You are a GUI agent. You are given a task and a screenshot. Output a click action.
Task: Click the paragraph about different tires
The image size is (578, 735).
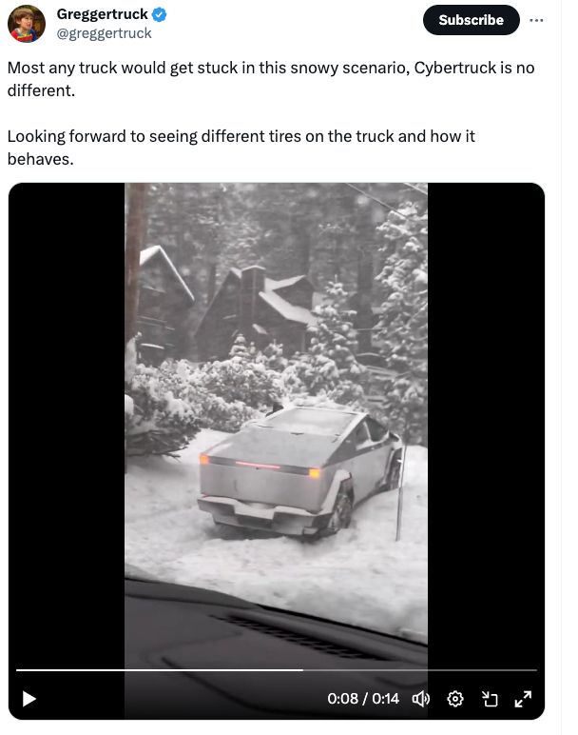point(241,148)
